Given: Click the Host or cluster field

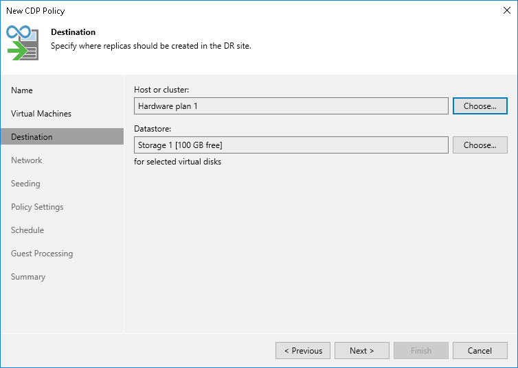Looking at the screenshot, I should pyautogui.click(x=291, y=106).
